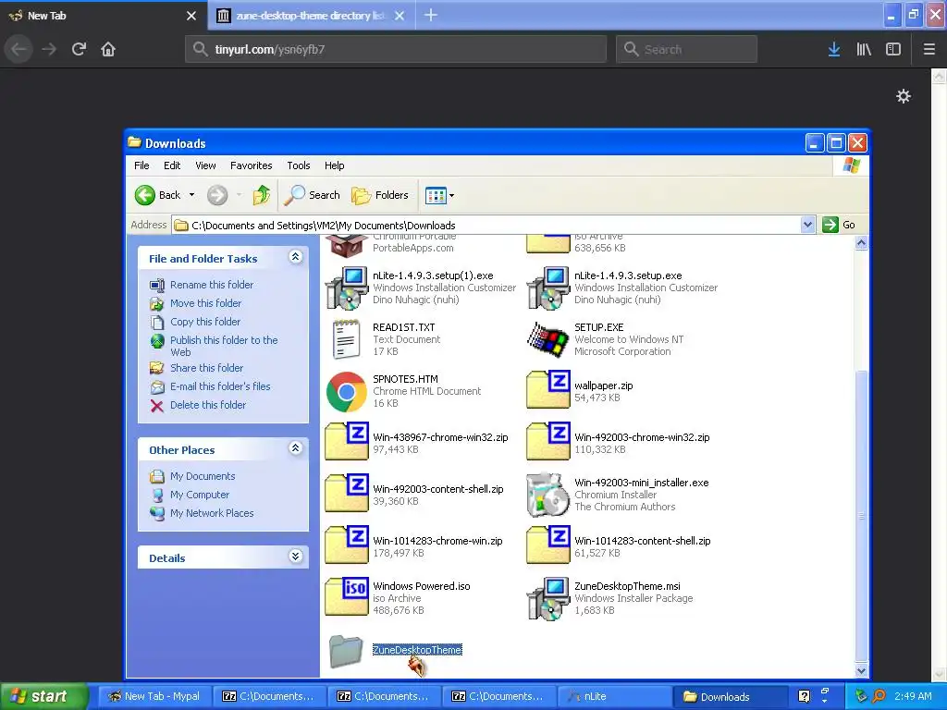
Task: Select the wallpaper.zip archive icon
Action: 548,389
